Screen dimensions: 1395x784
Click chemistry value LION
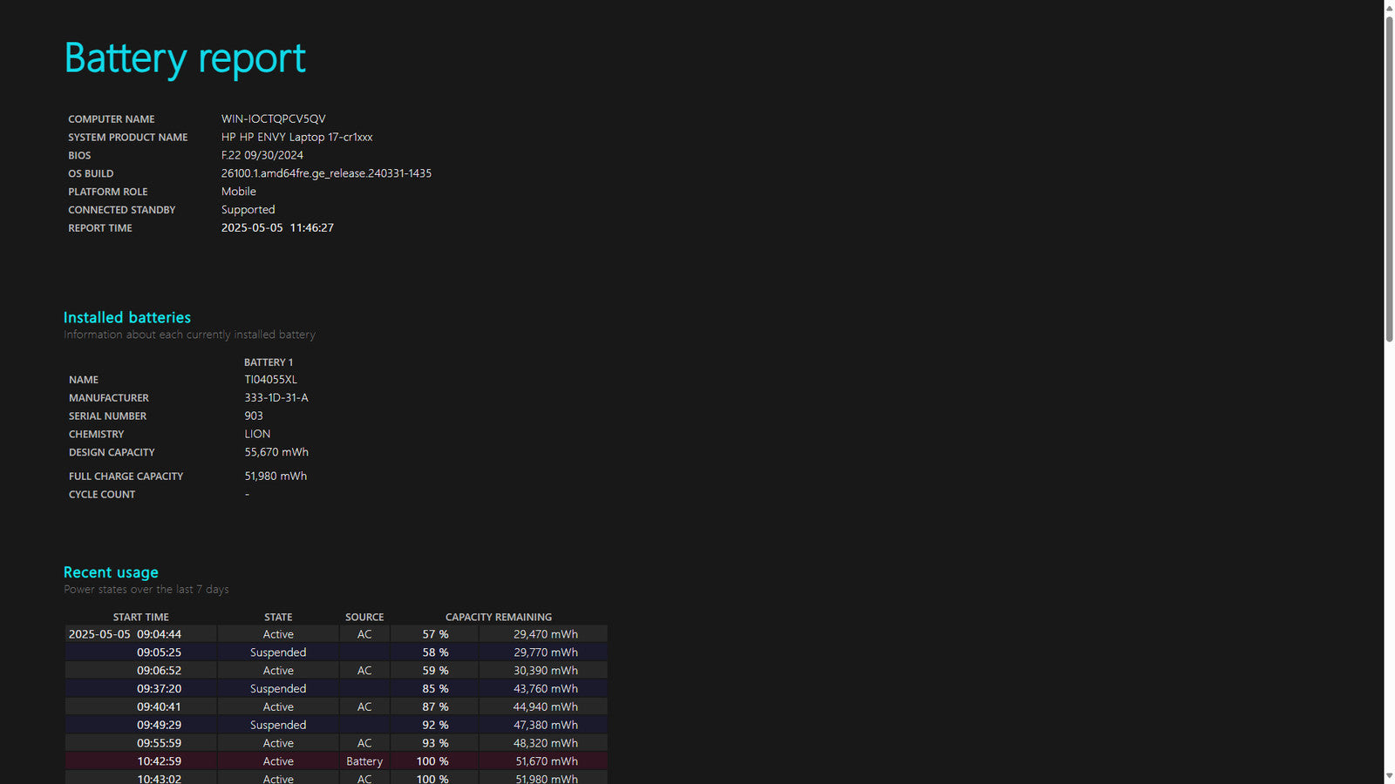tap(257, 434)
